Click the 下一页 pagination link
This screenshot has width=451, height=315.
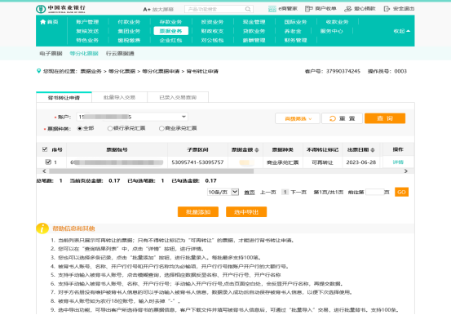coord(298,192)
